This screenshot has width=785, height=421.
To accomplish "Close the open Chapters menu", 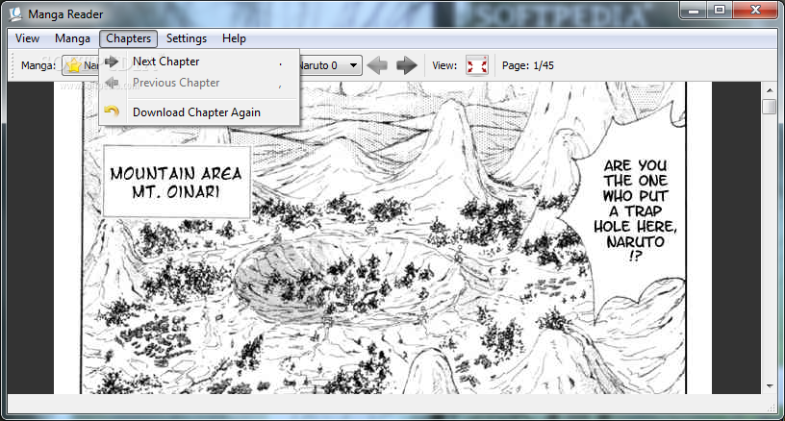I will (x=128, y=38).
